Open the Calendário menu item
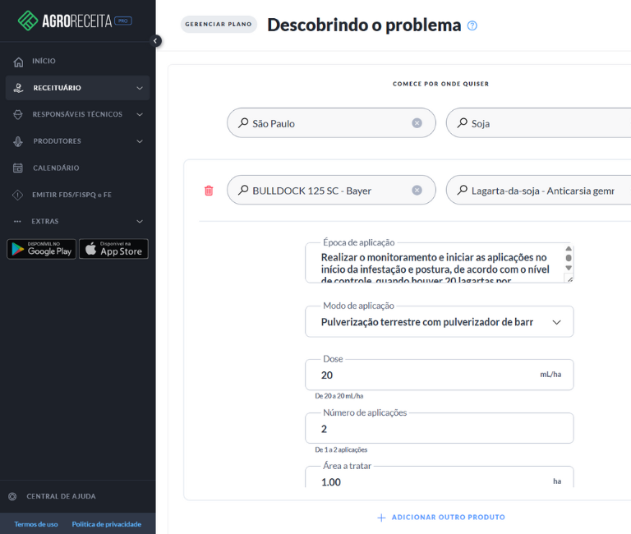Viewport: 631px width, 534px height. [56, 168]
